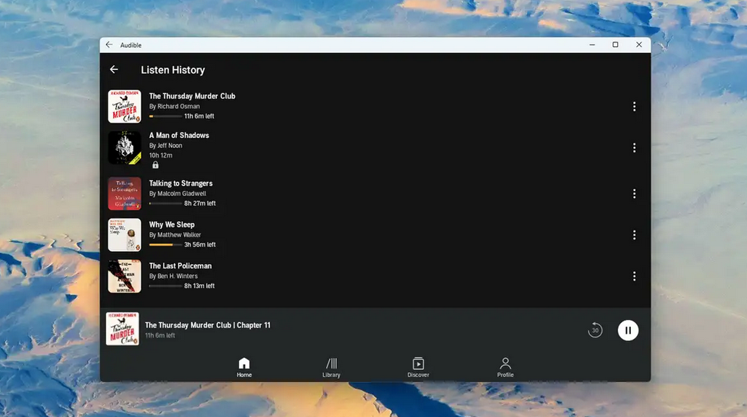
Task: Click 'By Jeff Noon' author text
Action: (166, 146)
